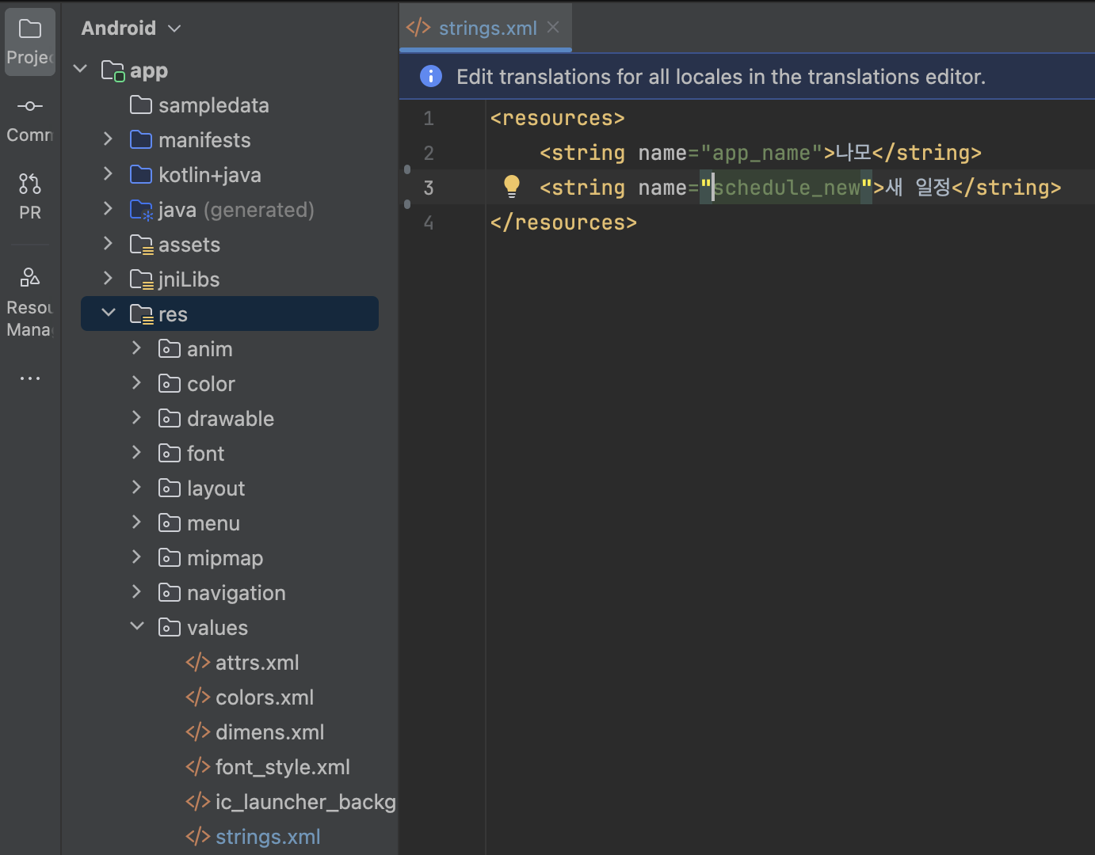This screenshot has height=855, width=1095.
Task: Collapse the values folder
Action: [137, 627]
